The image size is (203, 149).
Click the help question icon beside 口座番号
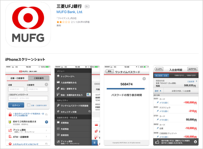pyautogui.click(x=46, y=85)
